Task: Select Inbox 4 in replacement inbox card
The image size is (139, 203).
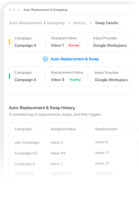Action: (58, 80)
